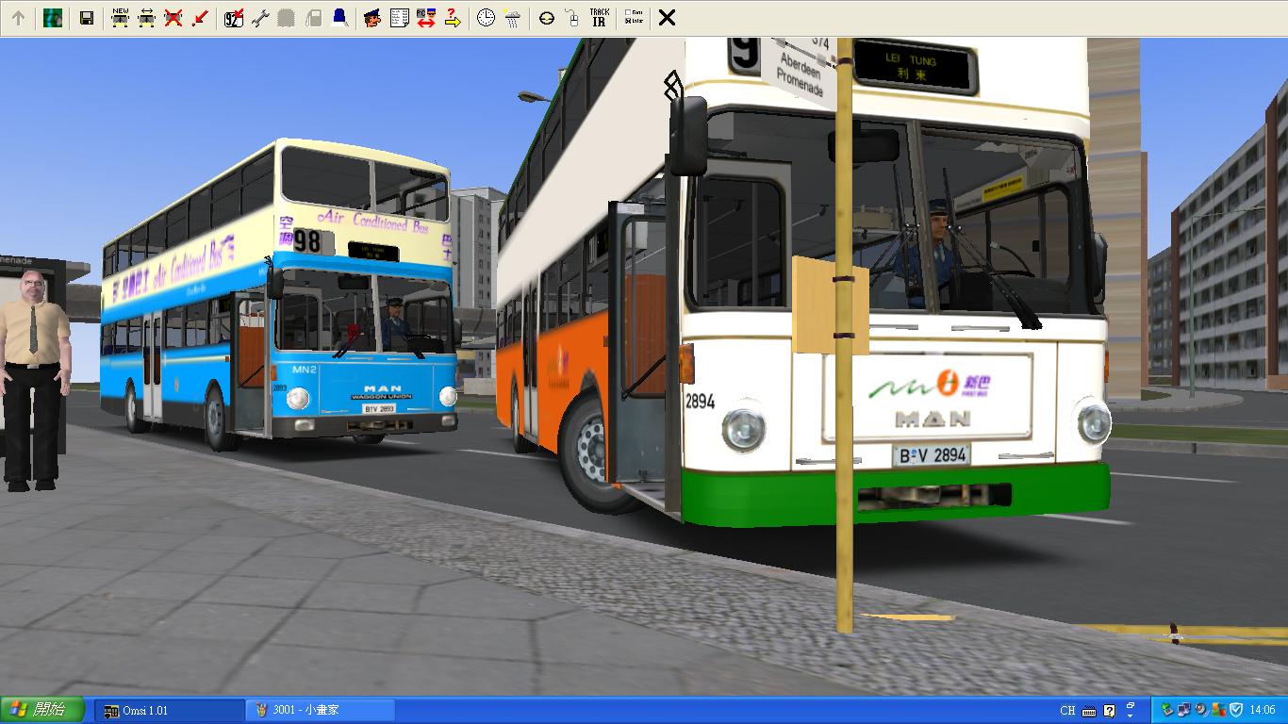This screenshot has width=1288, height=724.
Task: Click the blue MN2 bus on route 98
Action: (278, 294)
